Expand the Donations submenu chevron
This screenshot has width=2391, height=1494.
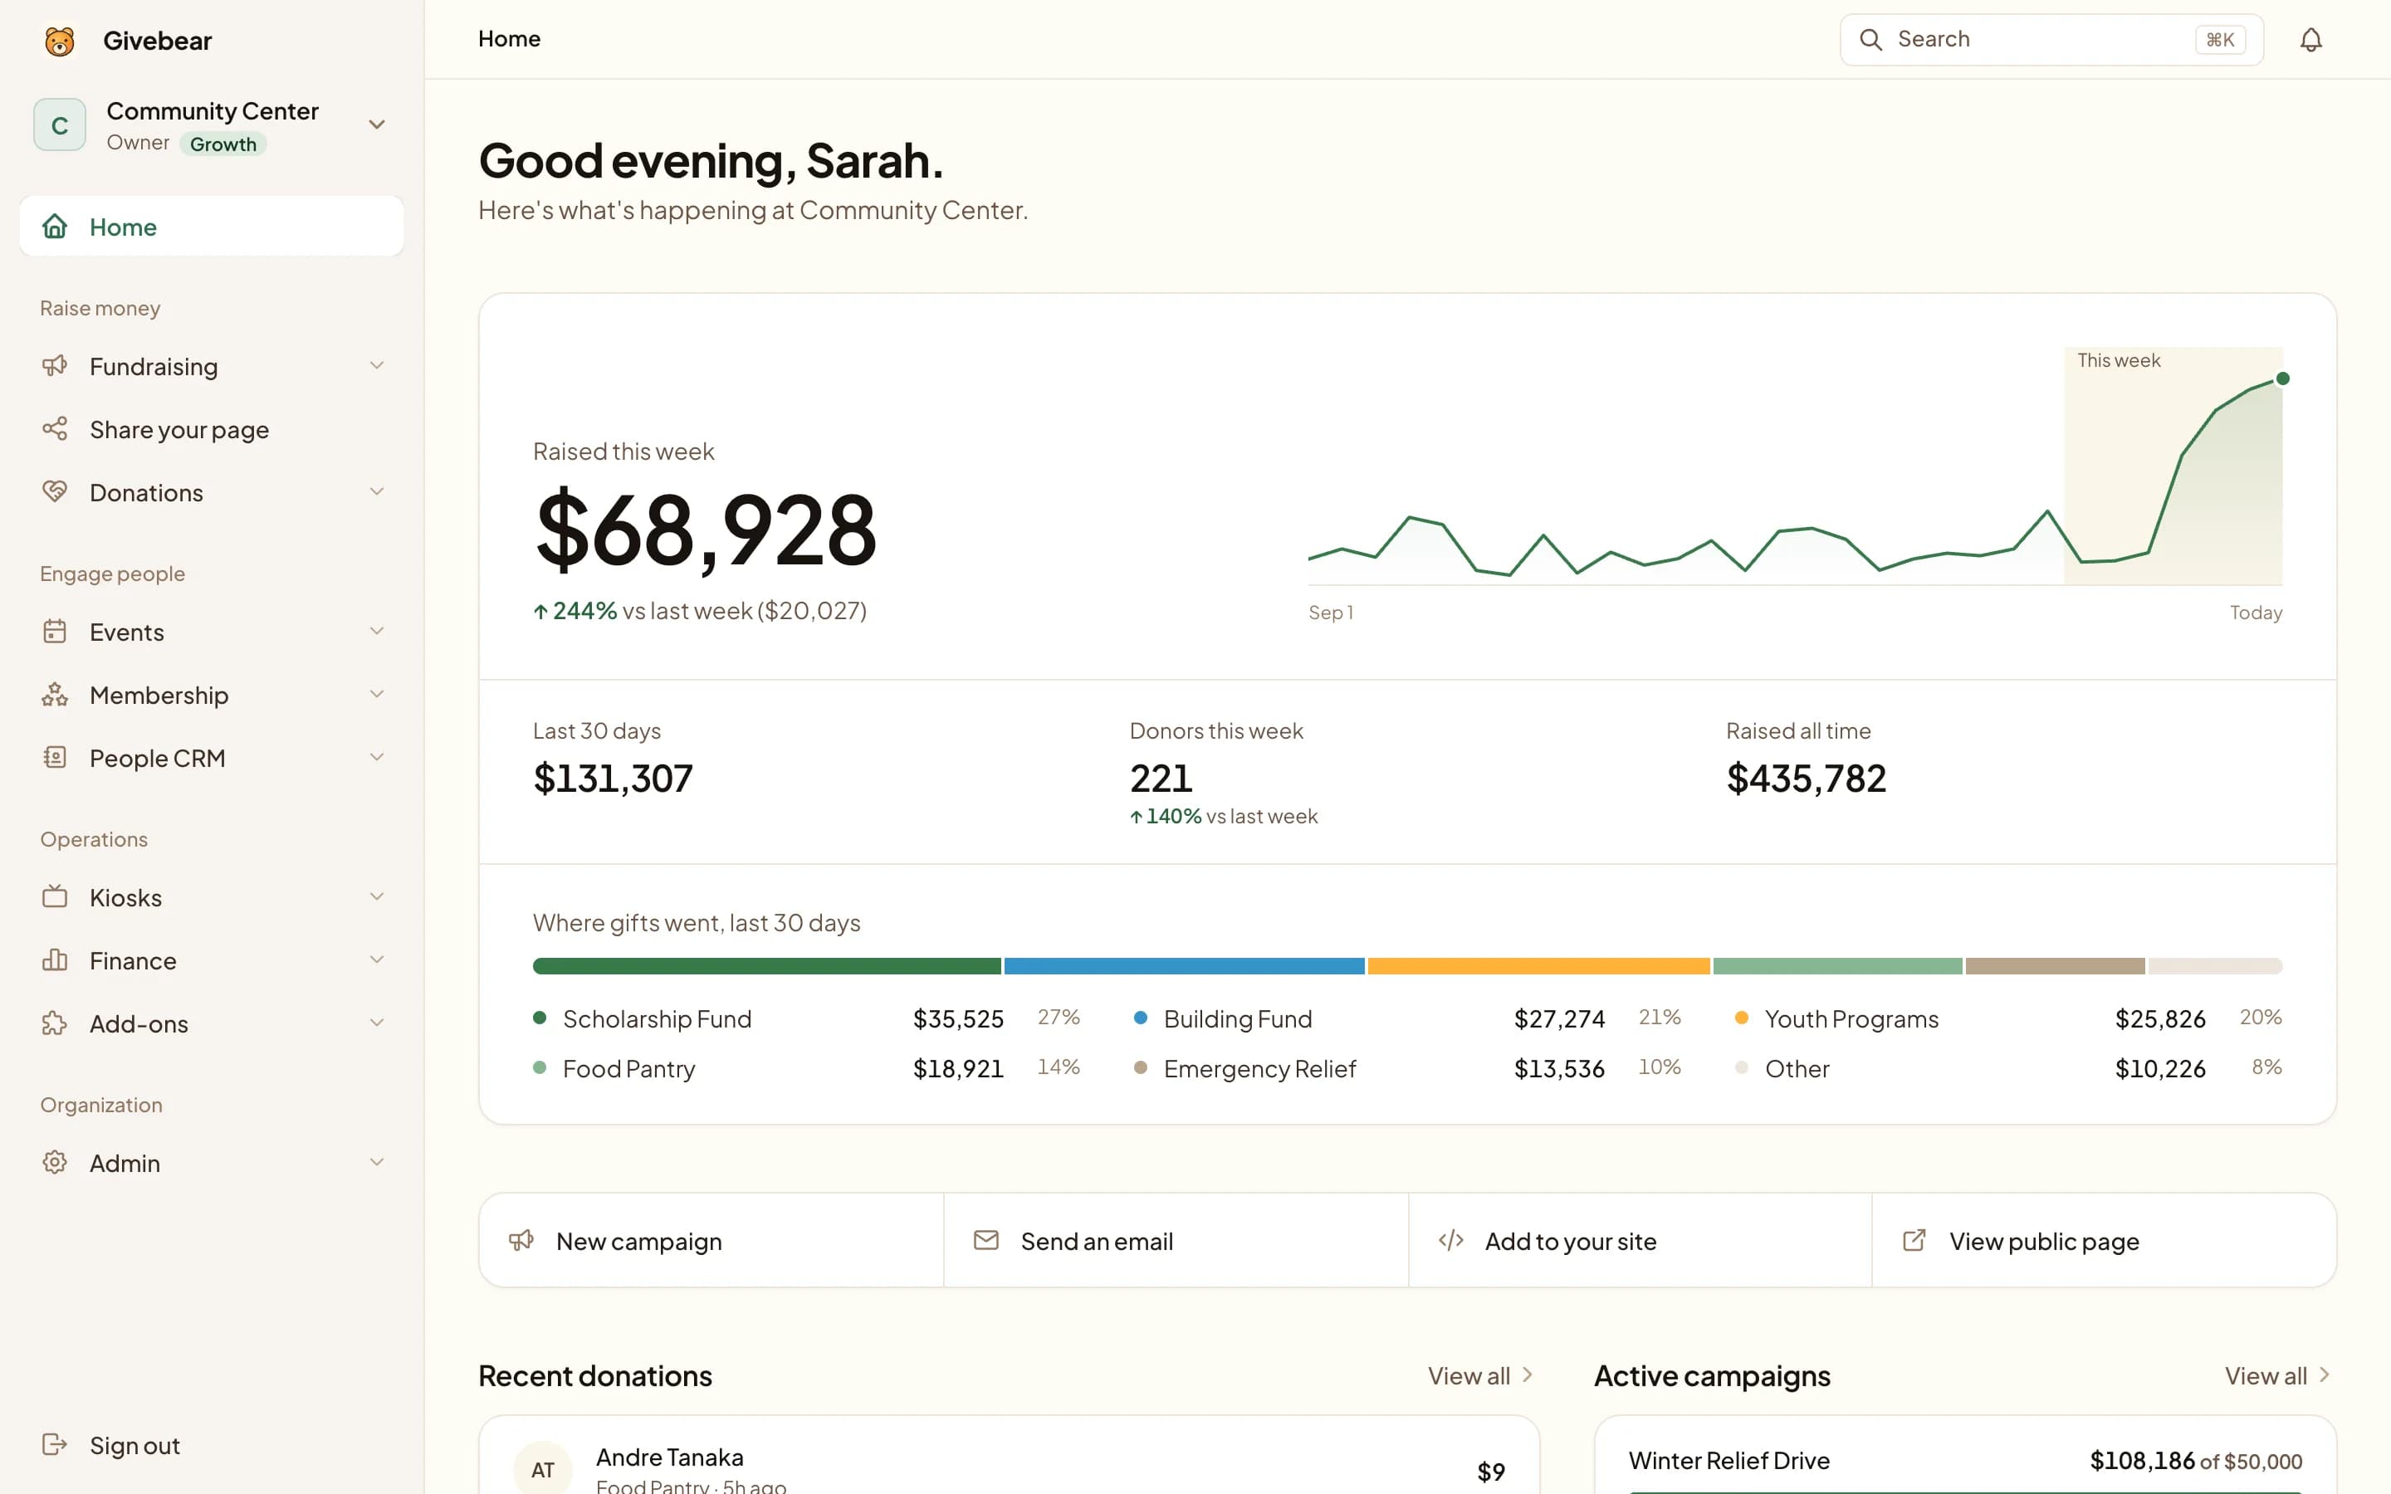pyautogui.click(x=376, y=491)
